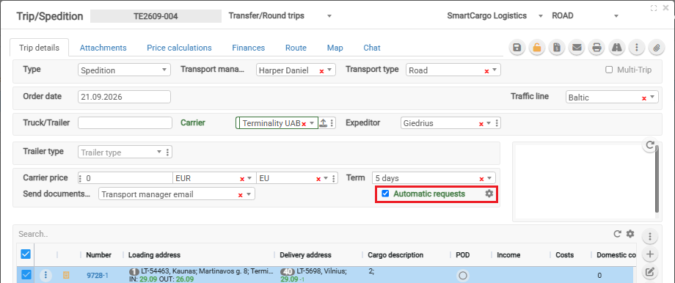Image resolution: width=675 pixels, height=283 pixels.
Task: Clear Transport type Road with red x
Action: point(486,71)
